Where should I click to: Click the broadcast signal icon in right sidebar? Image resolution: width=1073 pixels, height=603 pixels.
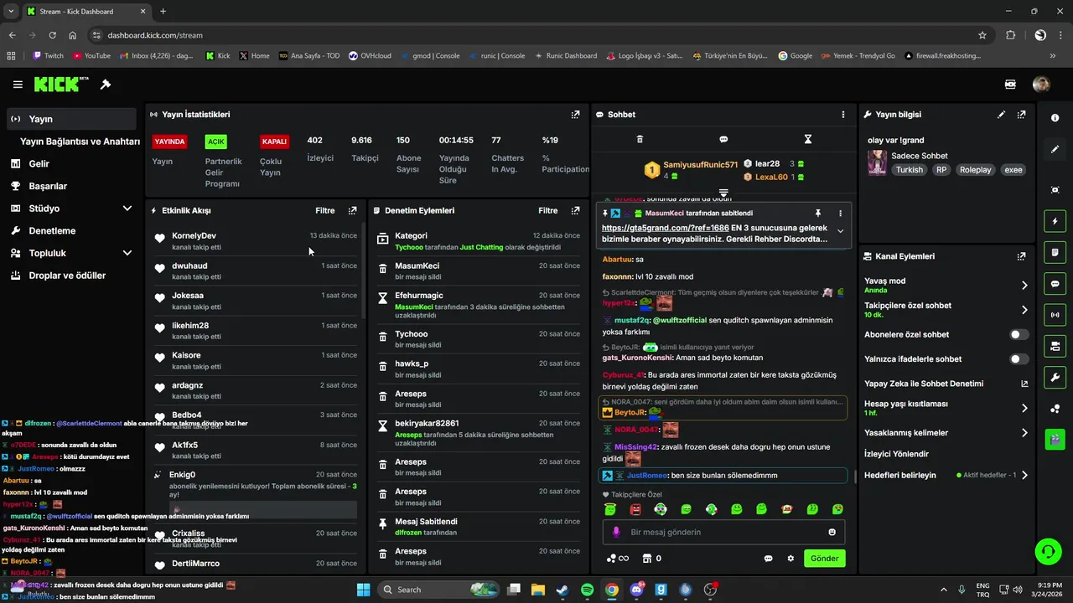click(1055, 315)
